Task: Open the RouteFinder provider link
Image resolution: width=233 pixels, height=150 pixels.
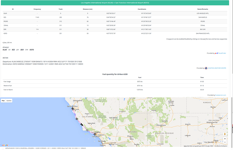Action: 222,53
